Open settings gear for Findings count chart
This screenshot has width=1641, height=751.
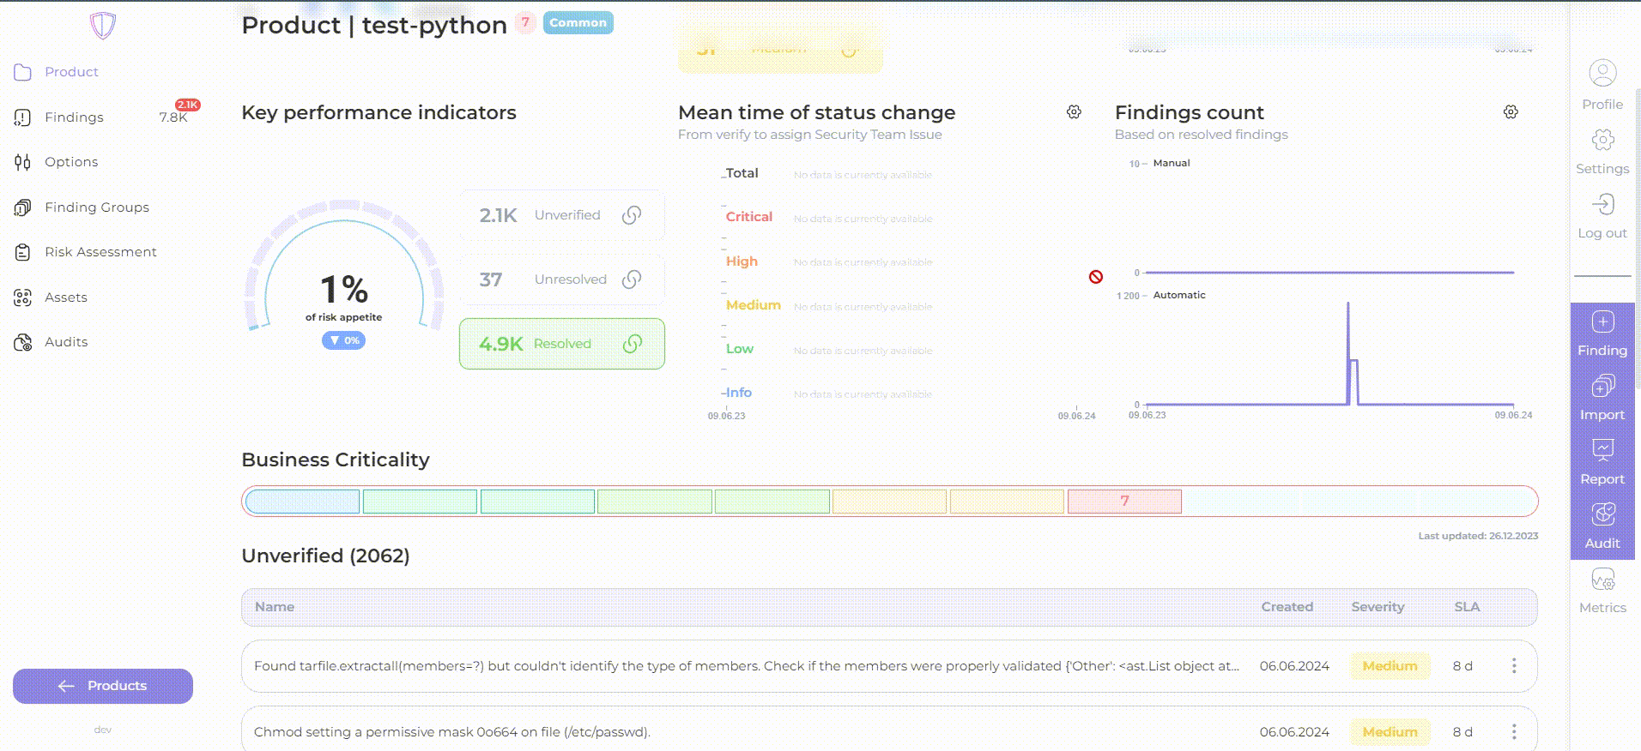click(x=1511, y=112)
